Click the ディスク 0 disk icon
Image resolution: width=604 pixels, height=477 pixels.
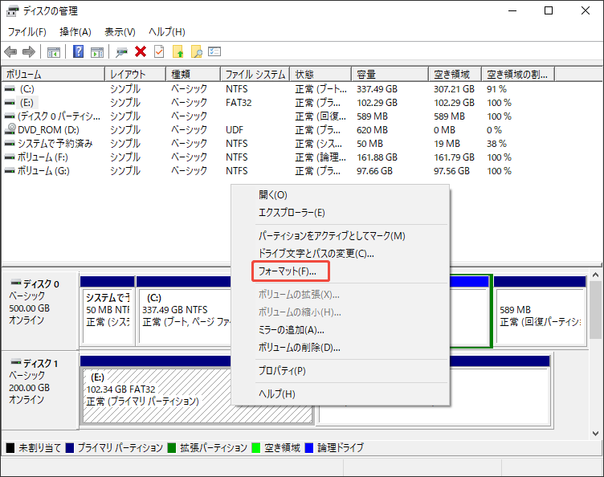point(16,283)
